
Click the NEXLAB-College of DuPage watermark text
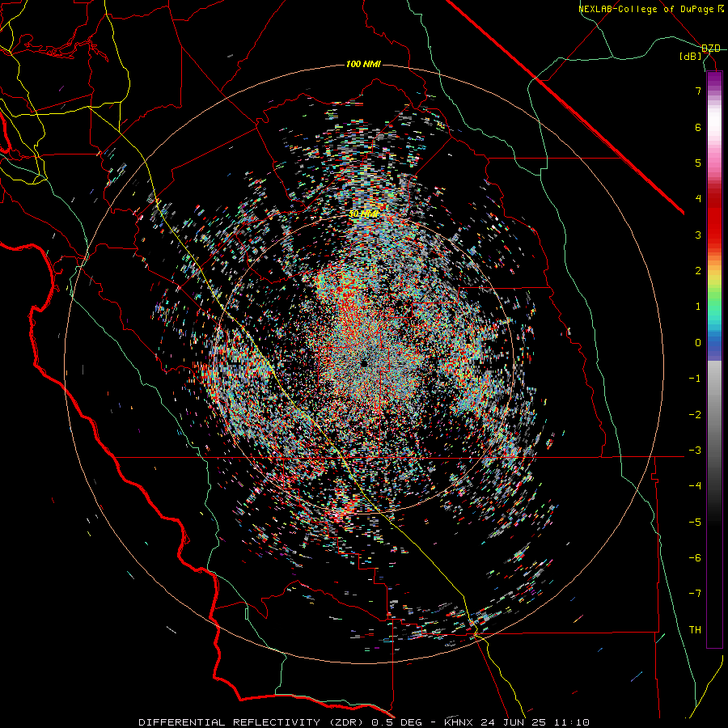(647, 9)
